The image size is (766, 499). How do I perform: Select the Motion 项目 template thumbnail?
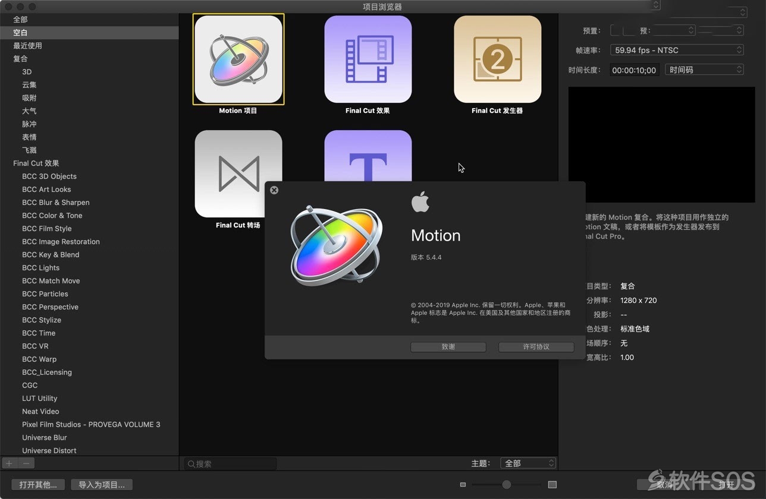click(x=238, y=59)
